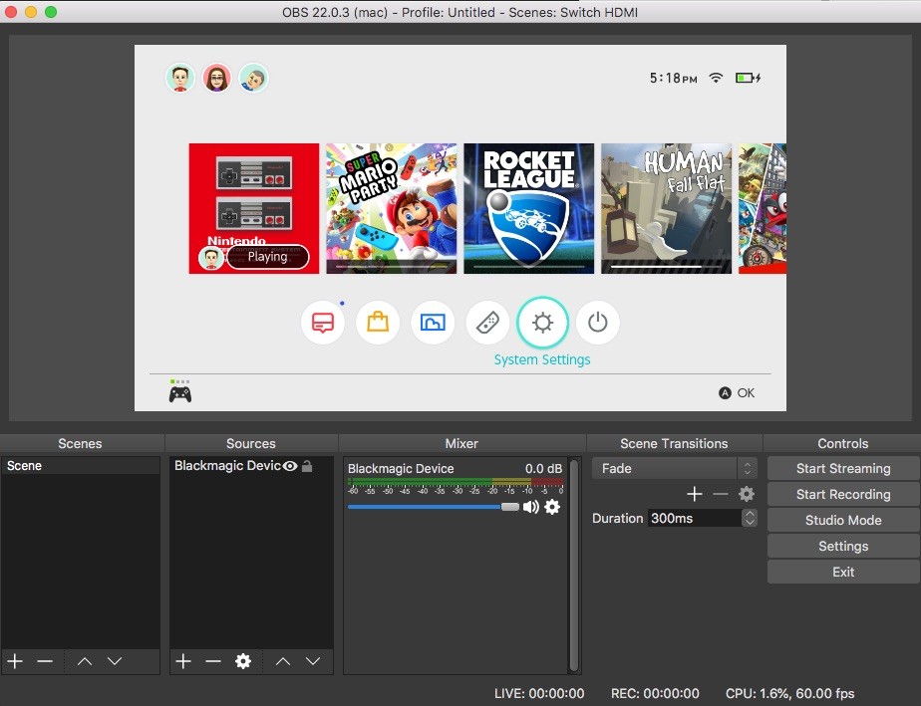This screenshot has height=706, width=921.
Task: Mute the Blackmagic Device audio
Action: pyautogui.click(x=531, y=507)
